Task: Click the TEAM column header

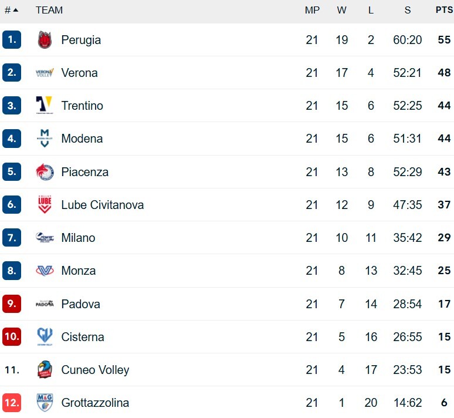Action: coord(49,10)
